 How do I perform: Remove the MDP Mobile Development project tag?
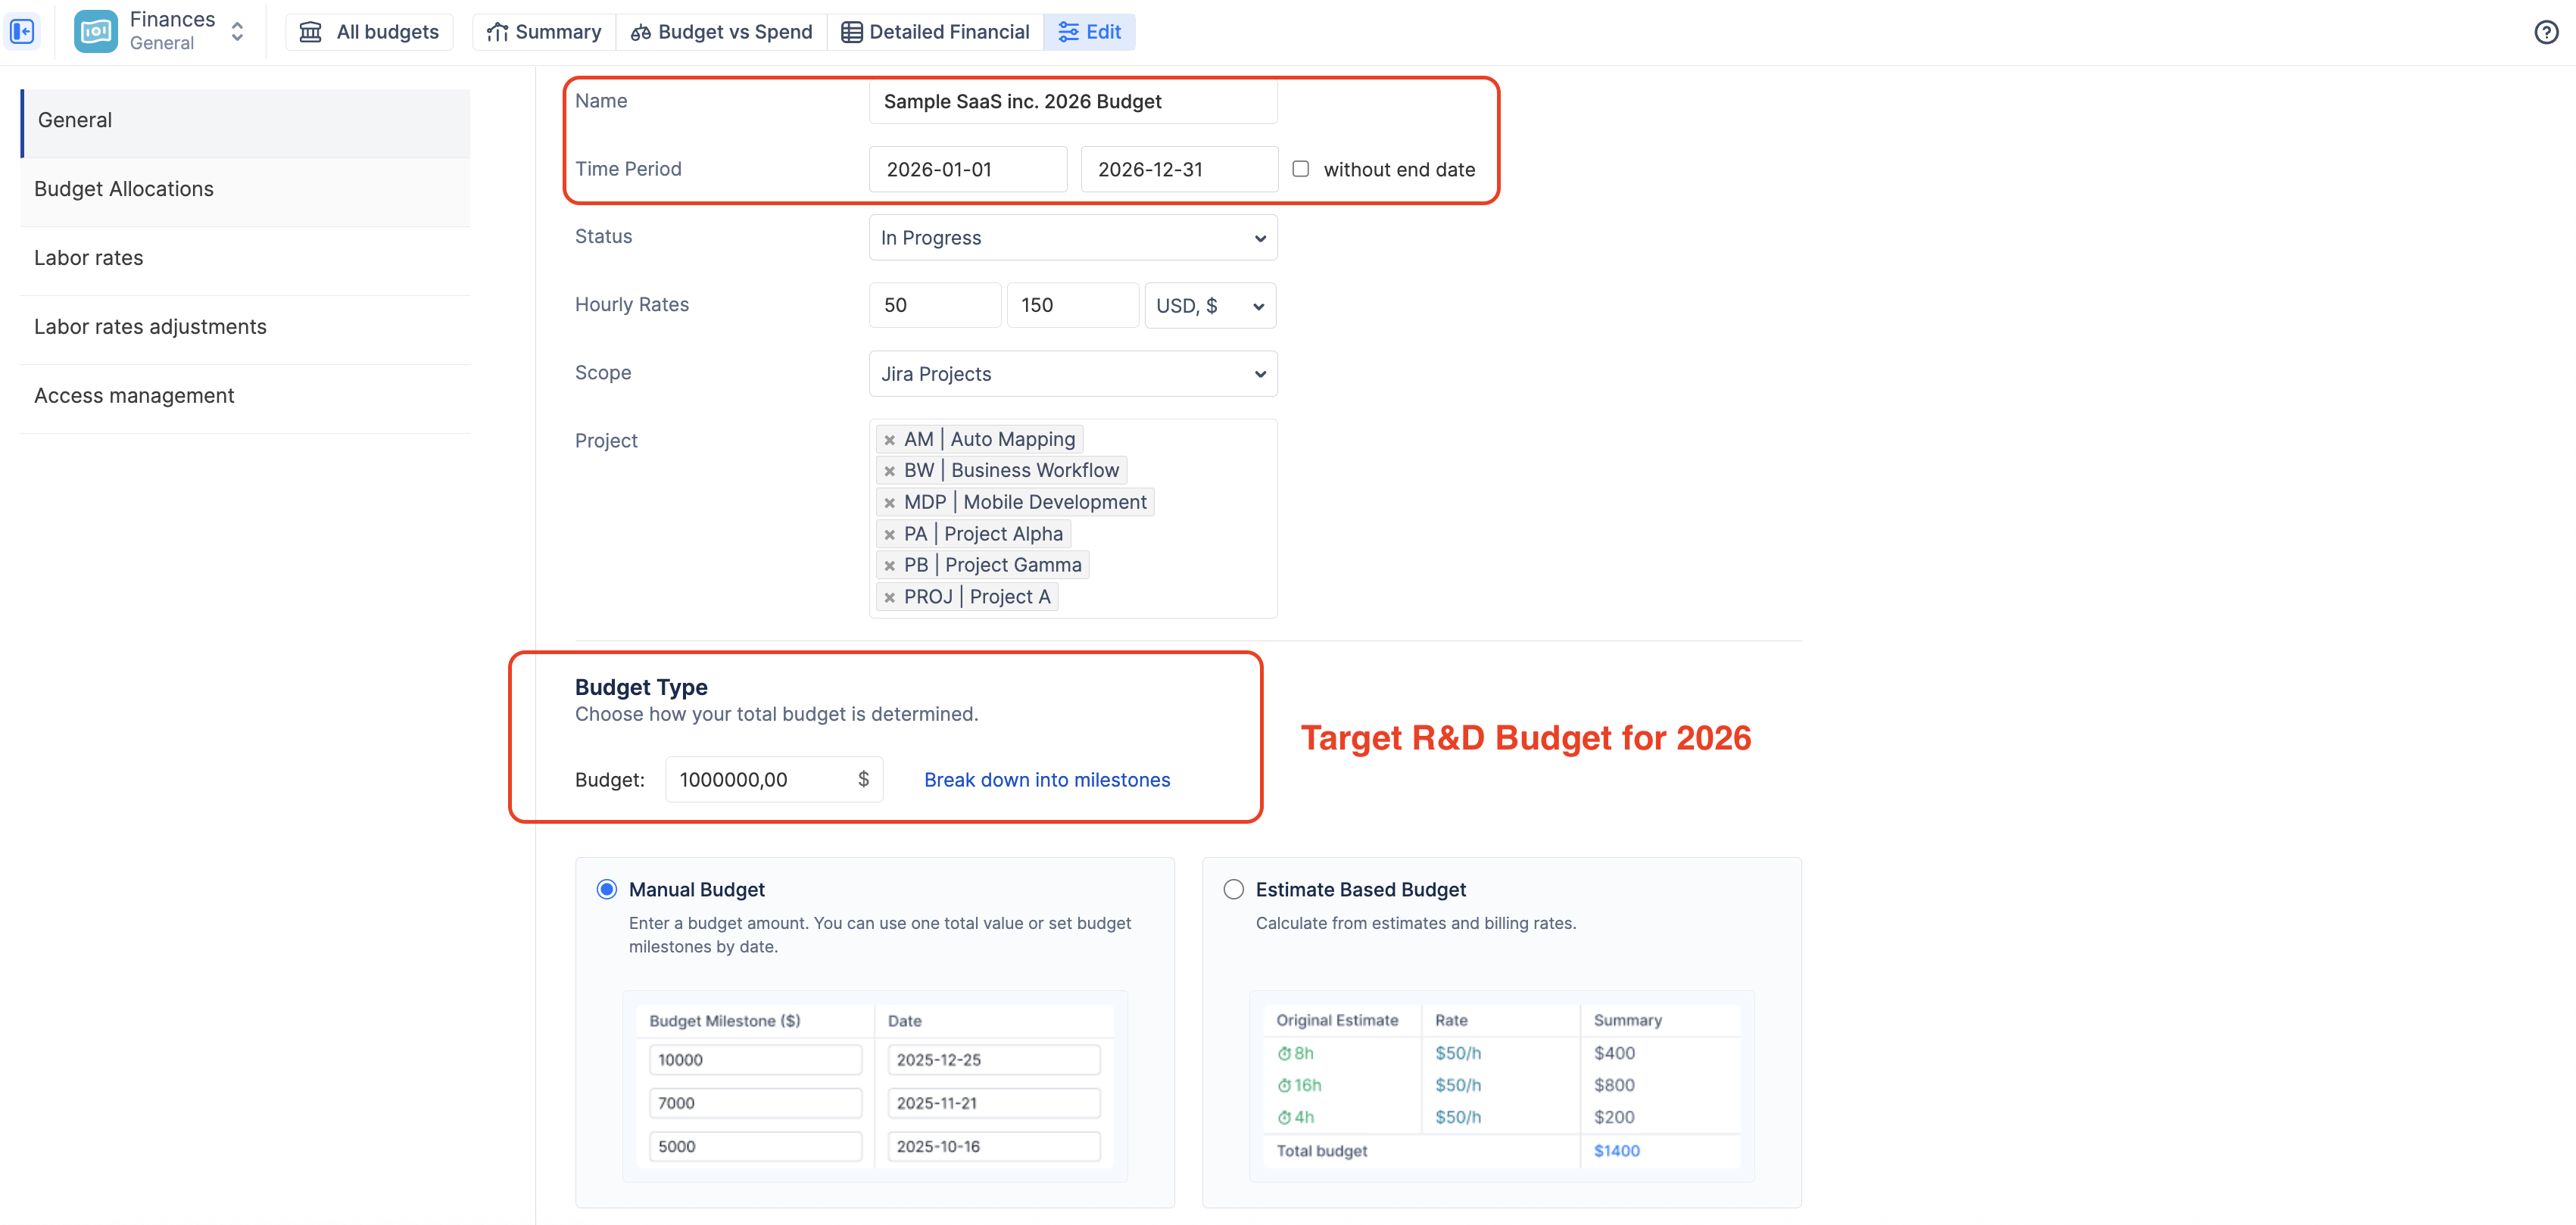tap(889, 503)
